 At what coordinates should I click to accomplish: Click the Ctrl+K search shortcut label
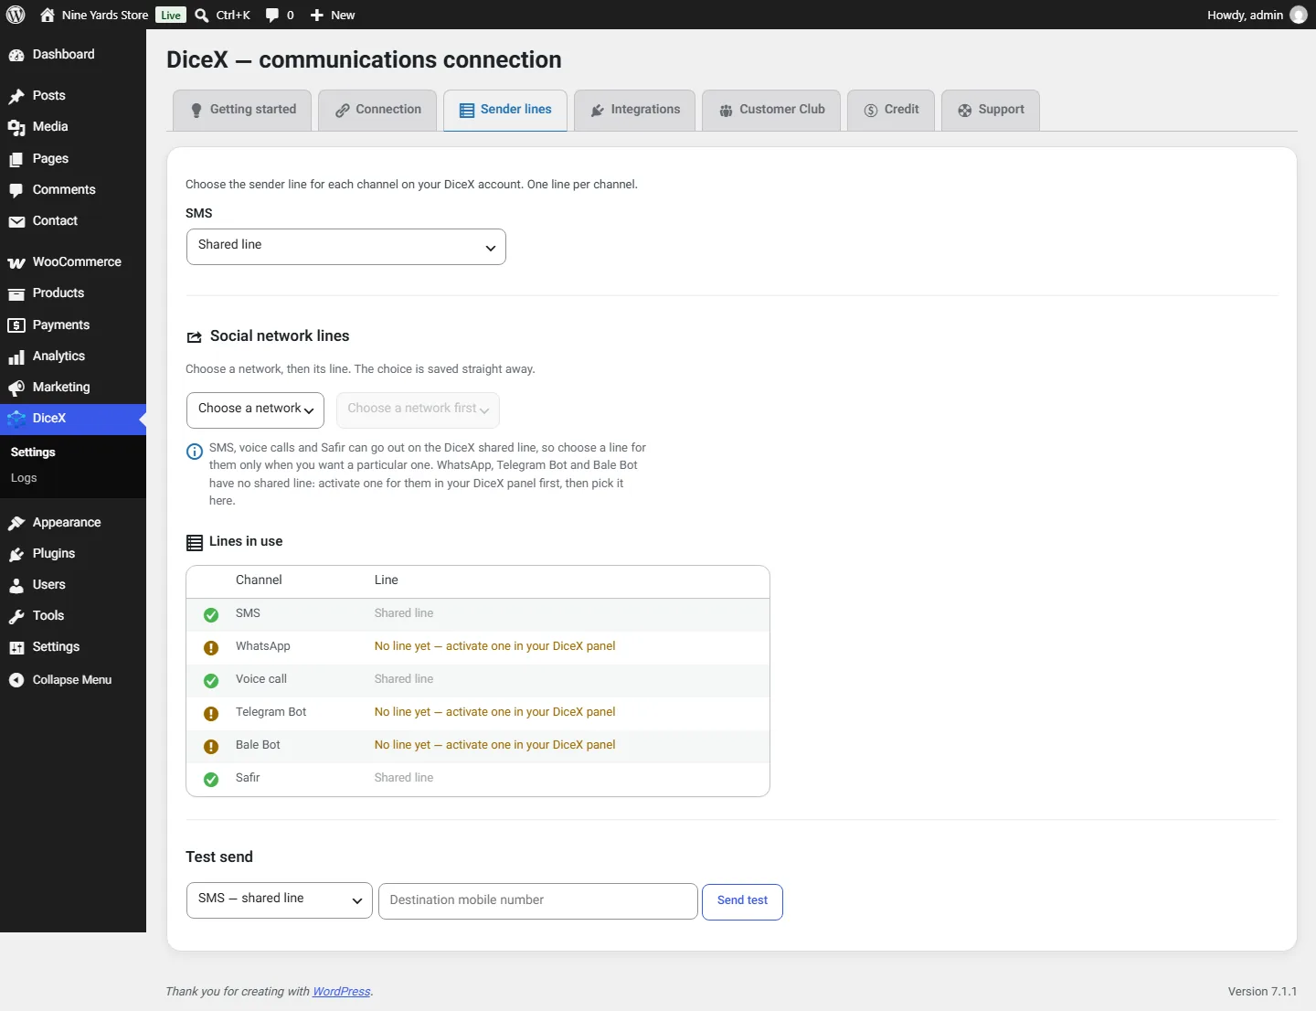(233, 15)
